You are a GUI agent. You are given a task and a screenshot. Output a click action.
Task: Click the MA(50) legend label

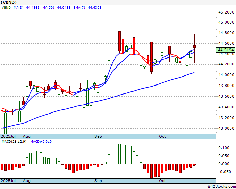[x=48, y=7]
